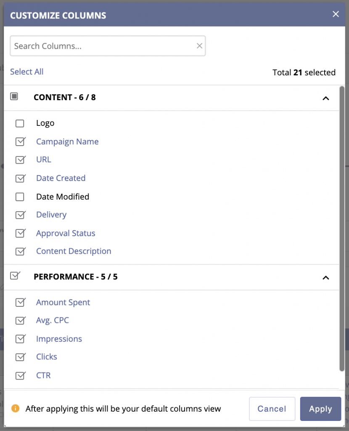Apply the customized columns
Viewport: 349px width, 431px height.
[320, 408]
